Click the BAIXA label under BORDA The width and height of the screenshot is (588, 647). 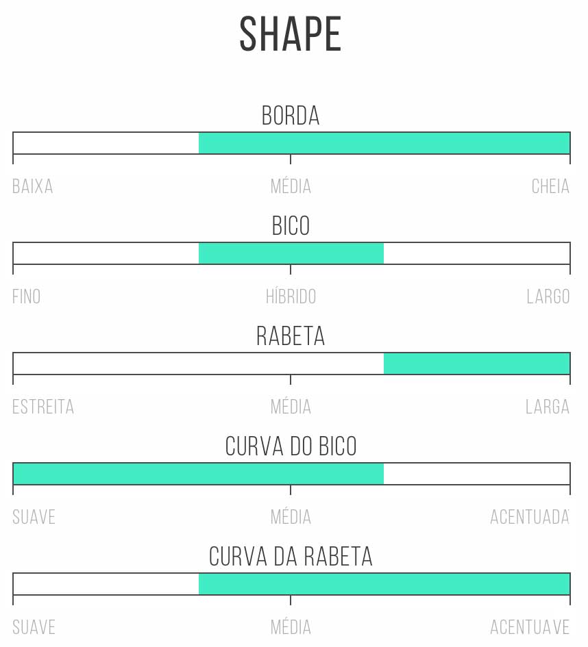[x=33, y=186]
